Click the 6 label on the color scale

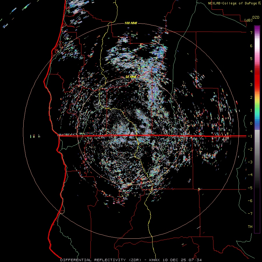(251, 46)
